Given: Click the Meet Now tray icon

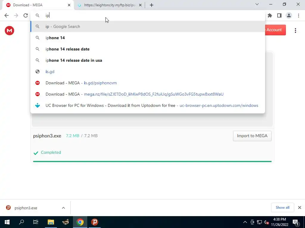Looking at the screenshot, I should click(x=252, y=222).
